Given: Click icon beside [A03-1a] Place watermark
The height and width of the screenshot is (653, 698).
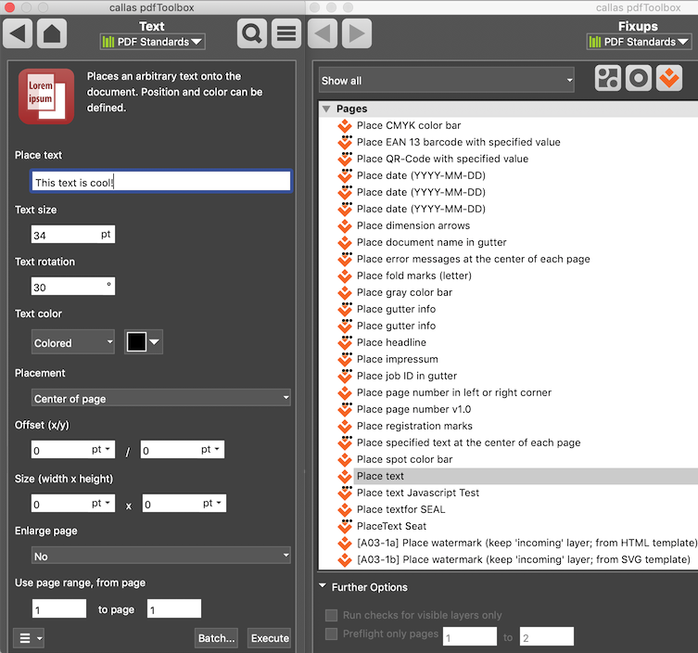Looking at the screenshot, I should 345,544.
